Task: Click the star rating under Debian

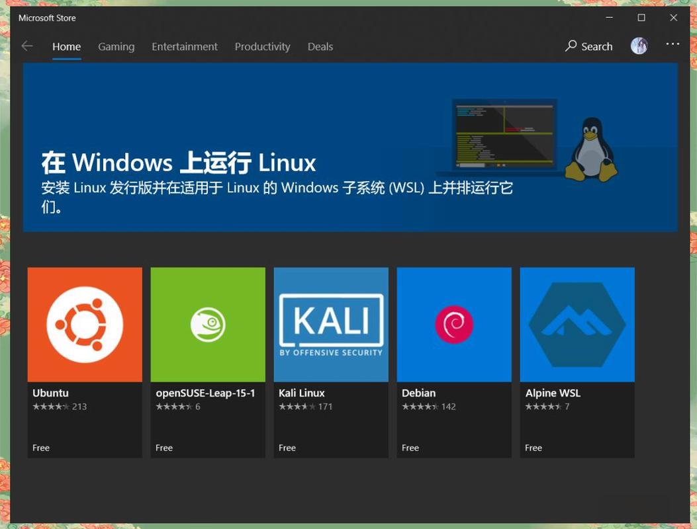Action: coord(420,407)
